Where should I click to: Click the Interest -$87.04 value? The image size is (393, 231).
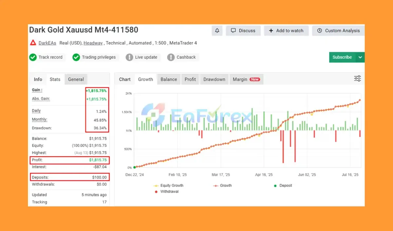click(100, 167)
